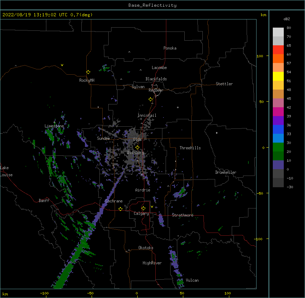Click the yellow diamond marker beside RockyMH
The height and width of the screenshot is (298, 305).
(88, 72)
